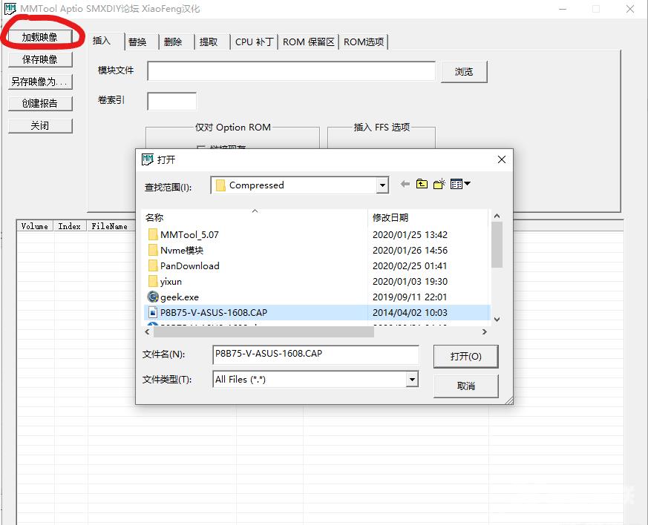
Task: Select the yixun folder name
Action: pyautogui.click(x=171, y=282)
